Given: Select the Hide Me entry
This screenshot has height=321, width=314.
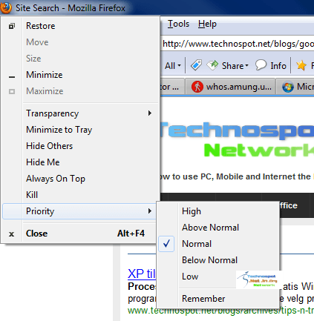Looking at the screenshot, I should pos(80,162).
